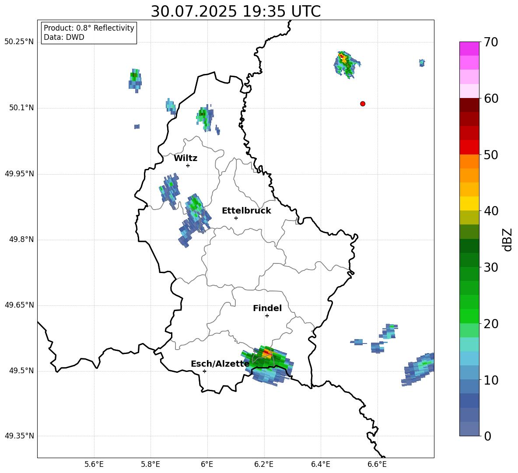Click the 49.35°N latitude label
Screen dimensions: 518x473
[19, 436]
